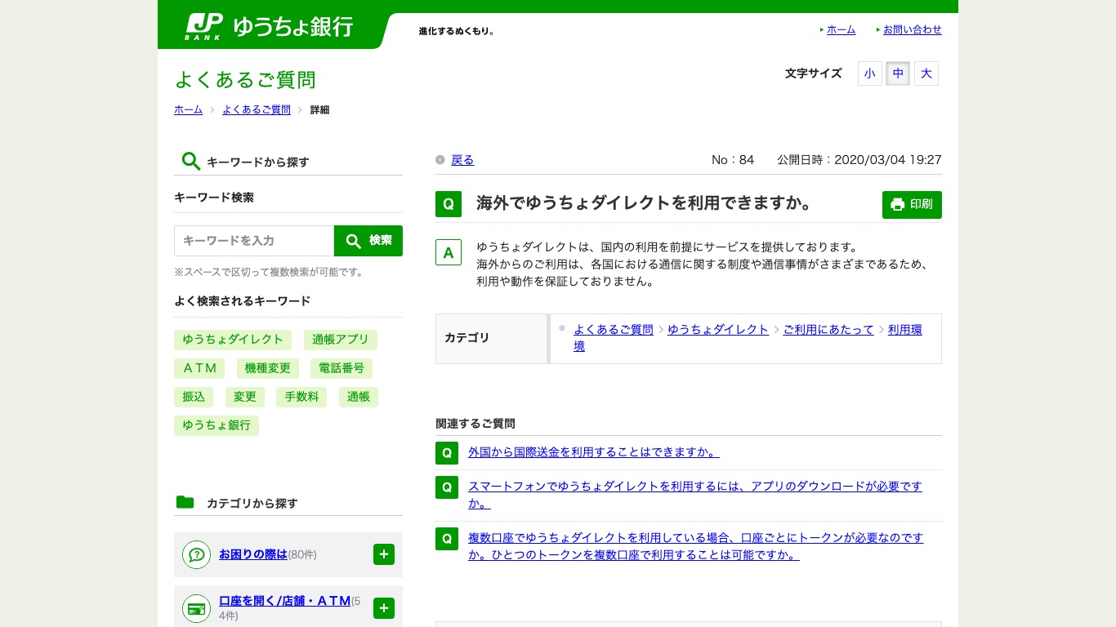The height and width of the screenshot is (627, 1116).
Task: Click the keyword search input field
Action: tap(254, 241)
